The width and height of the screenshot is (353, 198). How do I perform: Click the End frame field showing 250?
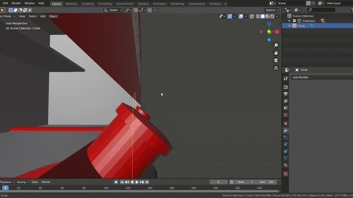(x=267, y=182)
